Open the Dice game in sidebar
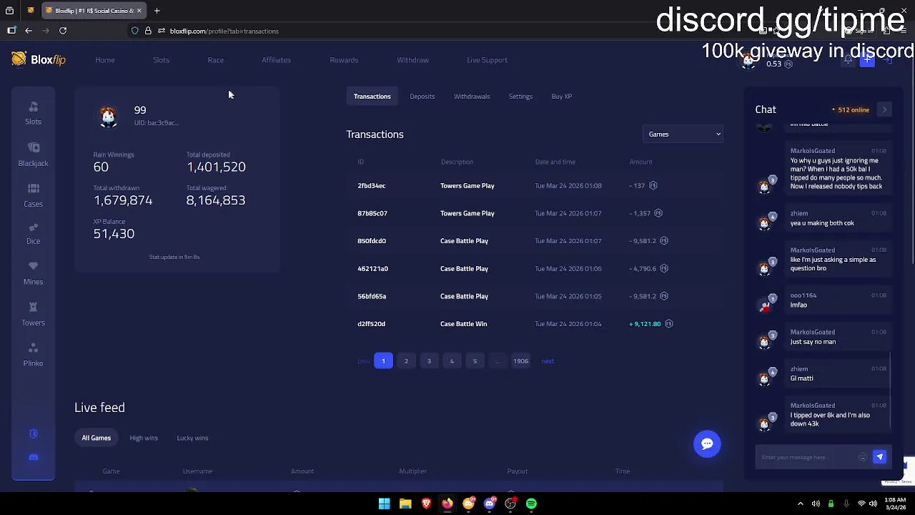This screenshot has width=915, height=515. (33, 233)
